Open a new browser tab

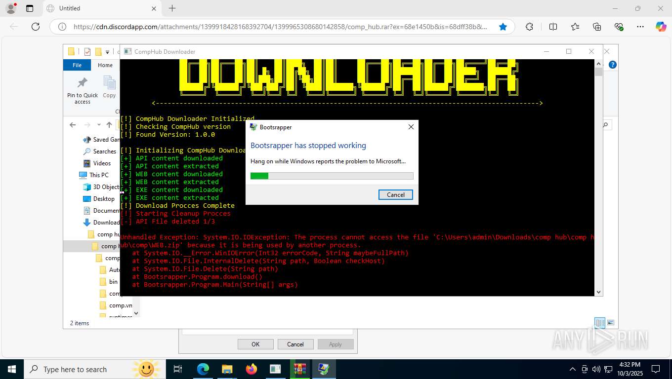coord(172,8)
